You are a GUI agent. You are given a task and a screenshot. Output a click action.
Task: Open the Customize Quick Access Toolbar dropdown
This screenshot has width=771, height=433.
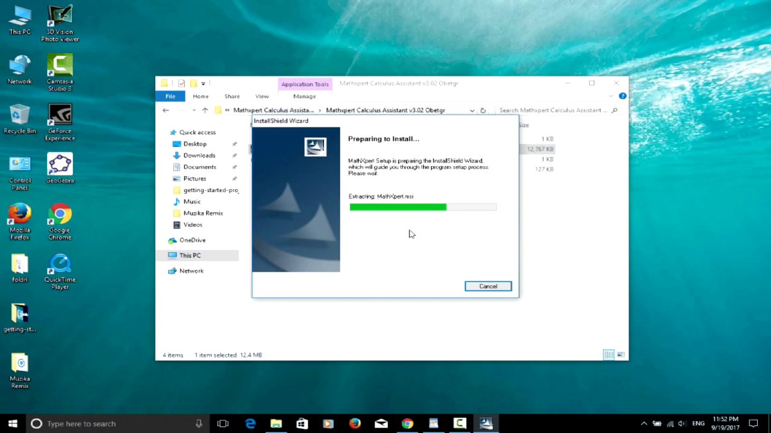pos(203,84)
